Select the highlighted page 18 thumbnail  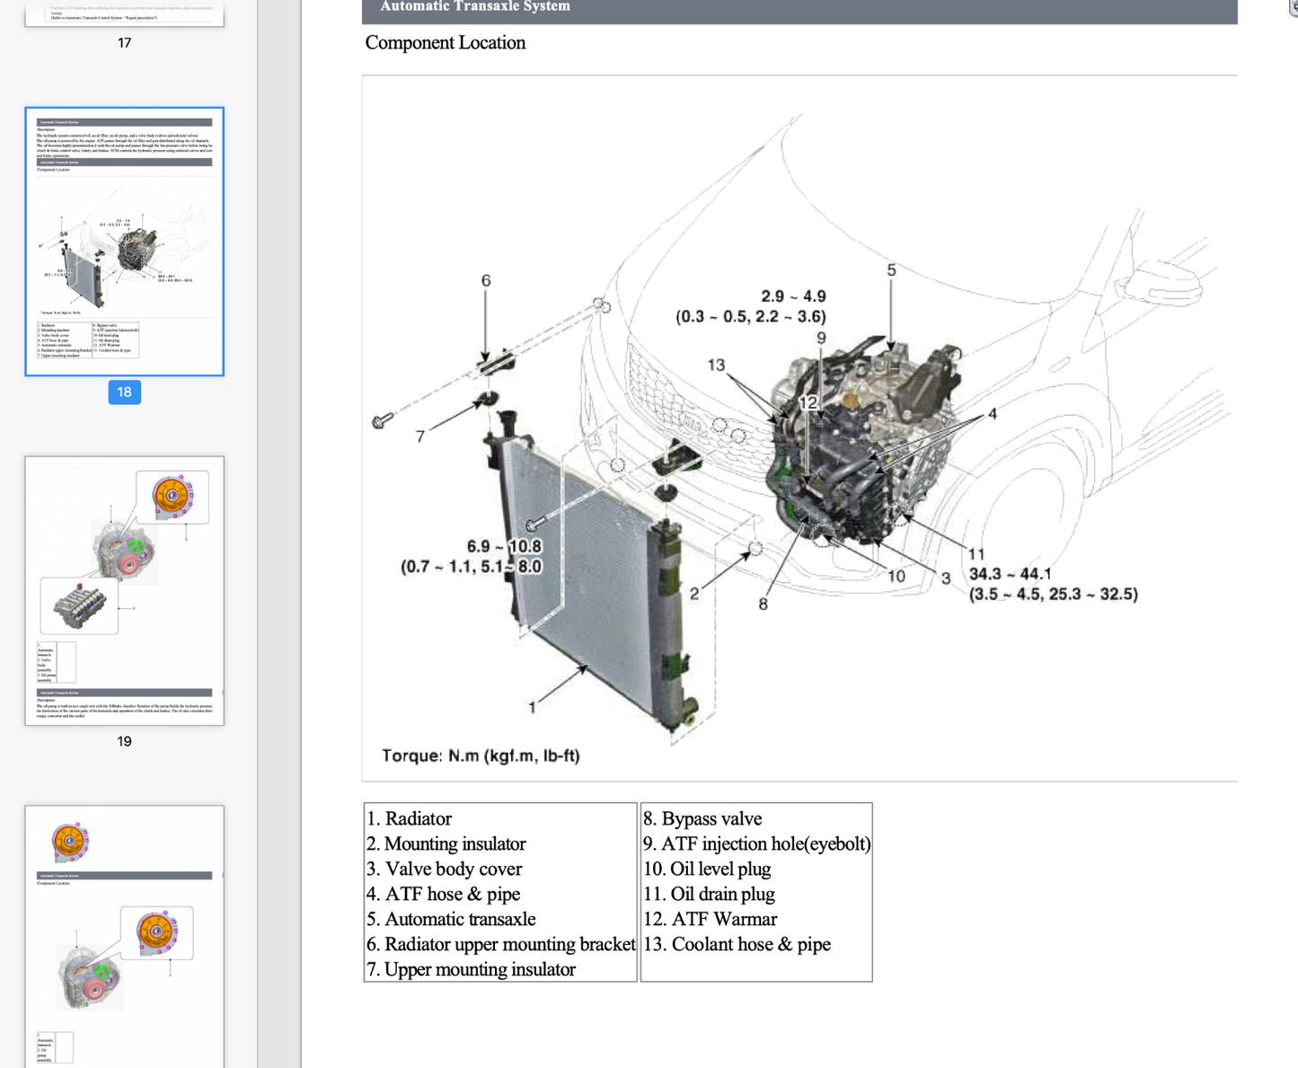(x=124, y=241)
